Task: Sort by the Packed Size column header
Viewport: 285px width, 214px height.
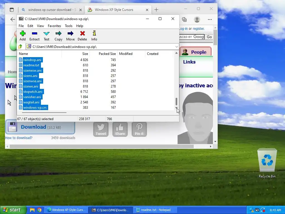Action: point(104,54)
